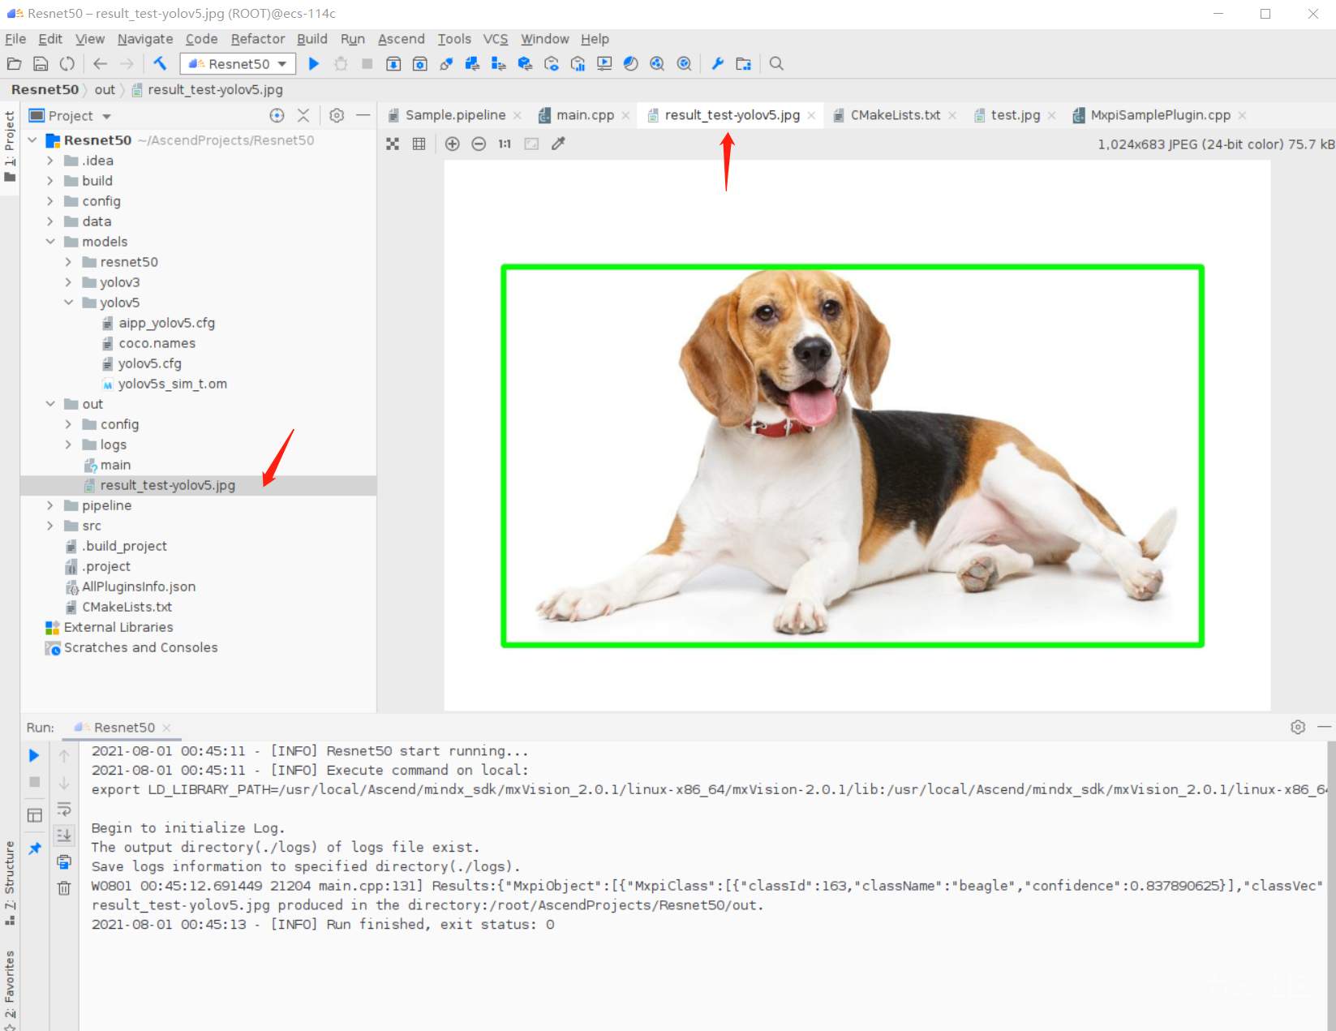Screen dimensions: 1336x1031
Task: Open Run panel gear settings
Action: tap(1298, 727)
